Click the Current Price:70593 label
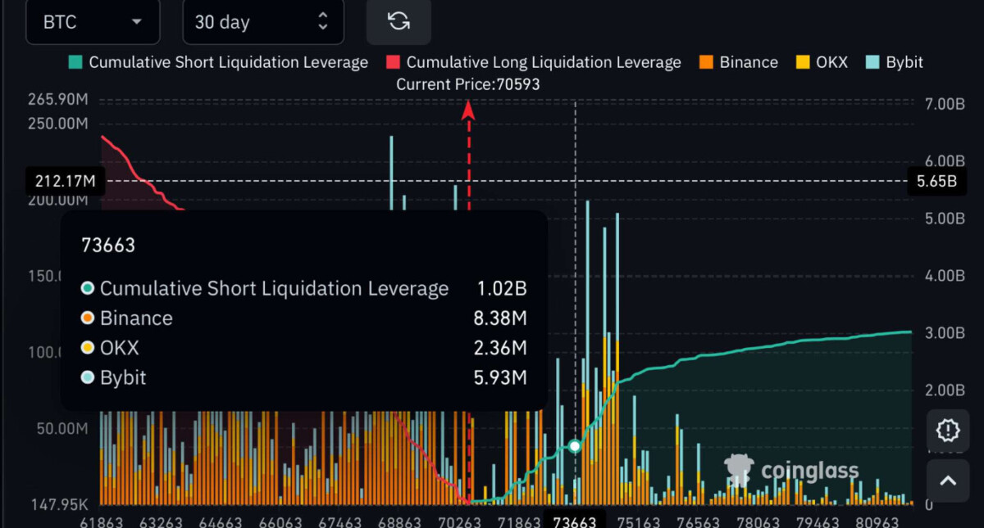 coord(468,84)
